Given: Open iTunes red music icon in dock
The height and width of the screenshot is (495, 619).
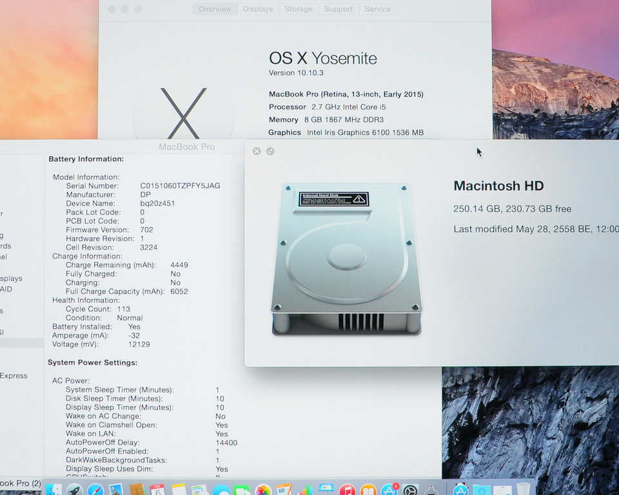Looking at the screenshot, I should tap(348, 489).
